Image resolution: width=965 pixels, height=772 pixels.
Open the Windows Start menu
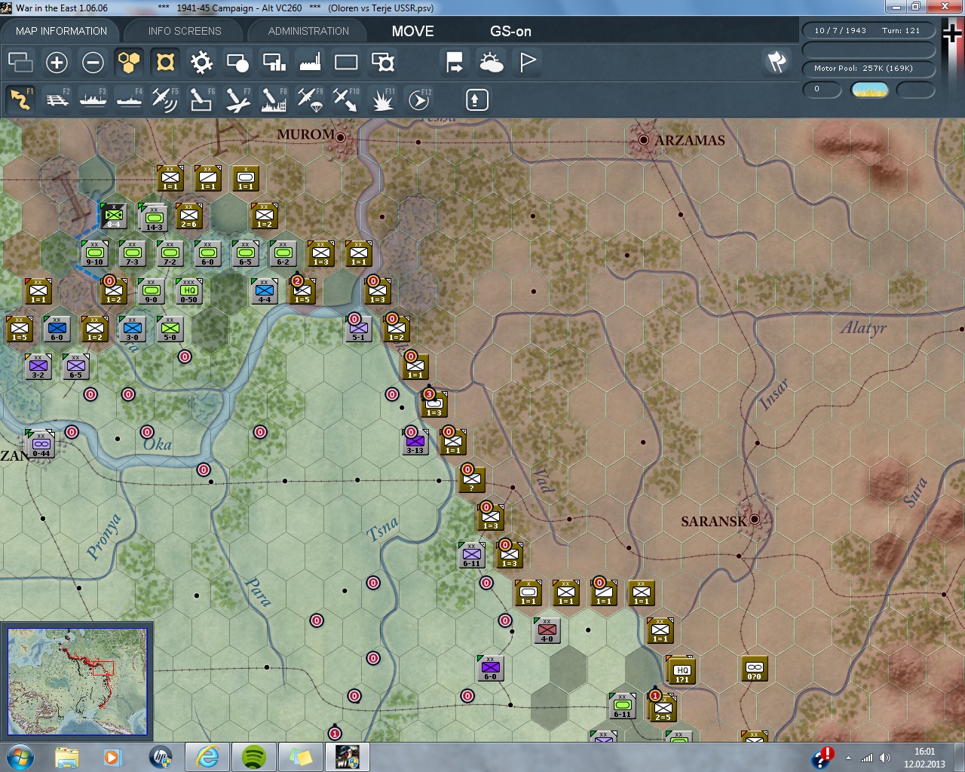click(x=20, y=757)
